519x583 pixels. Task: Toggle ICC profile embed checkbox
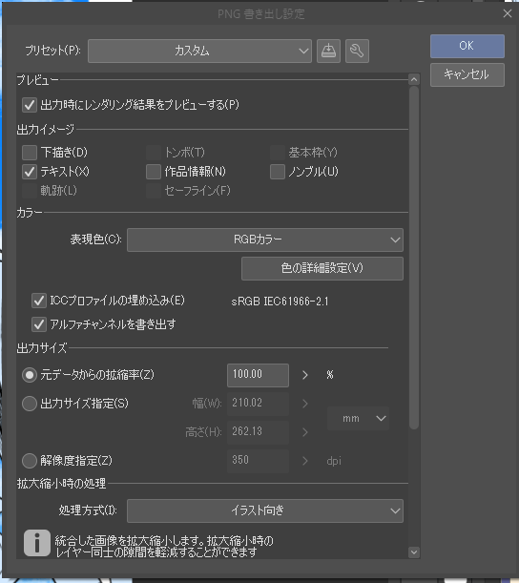(39, 301)
